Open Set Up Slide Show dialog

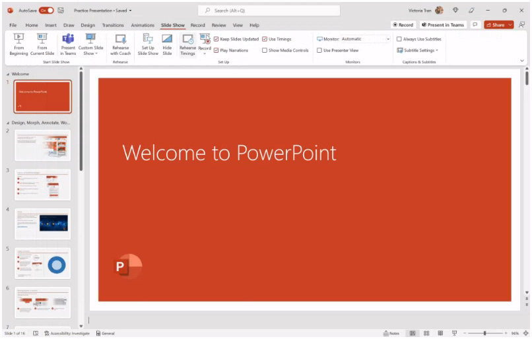click(148, 44)
